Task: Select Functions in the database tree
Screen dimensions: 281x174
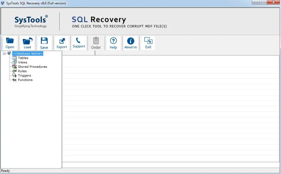Action: [25, 80]
